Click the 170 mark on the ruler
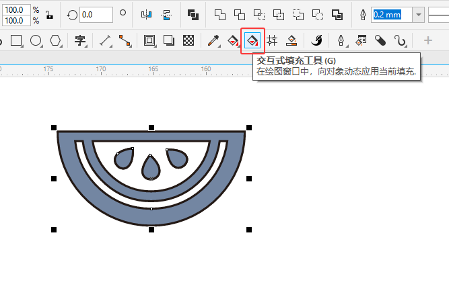 (101, 69)
